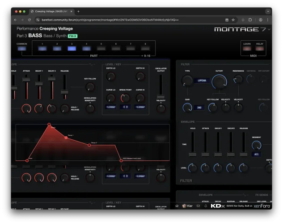The width and height of the screenshot is (283, 224).
Task: Open the reading mode icon in address bar
Action: click(227, 20)
